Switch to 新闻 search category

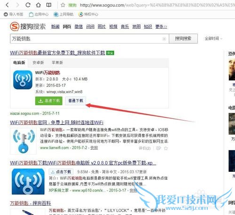(x=55, y=27)
